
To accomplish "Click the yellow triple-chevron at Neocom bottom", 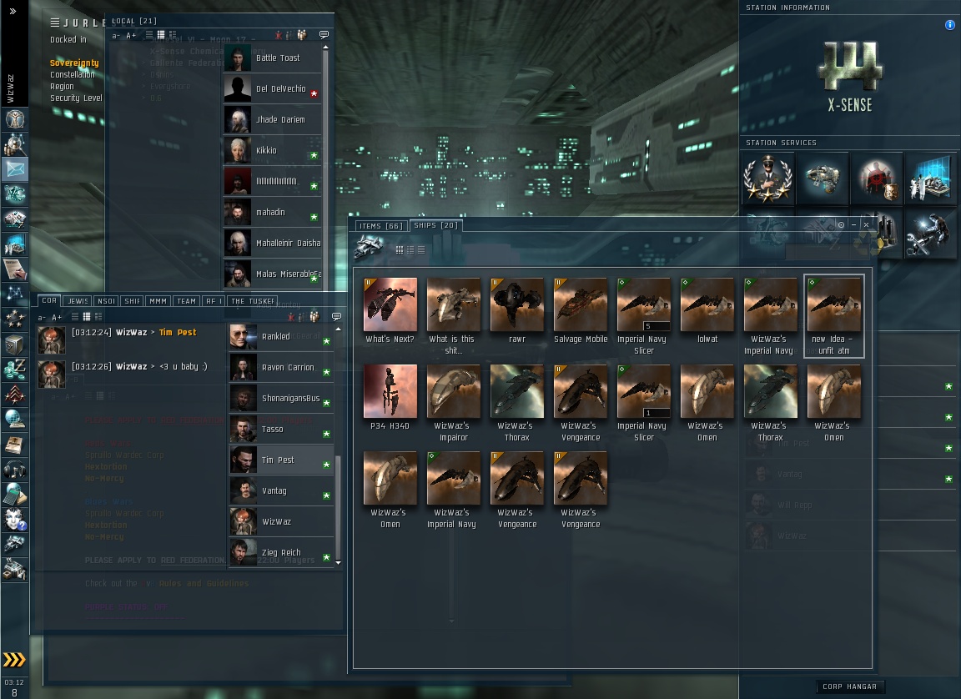I will click(x=14, y=659).
